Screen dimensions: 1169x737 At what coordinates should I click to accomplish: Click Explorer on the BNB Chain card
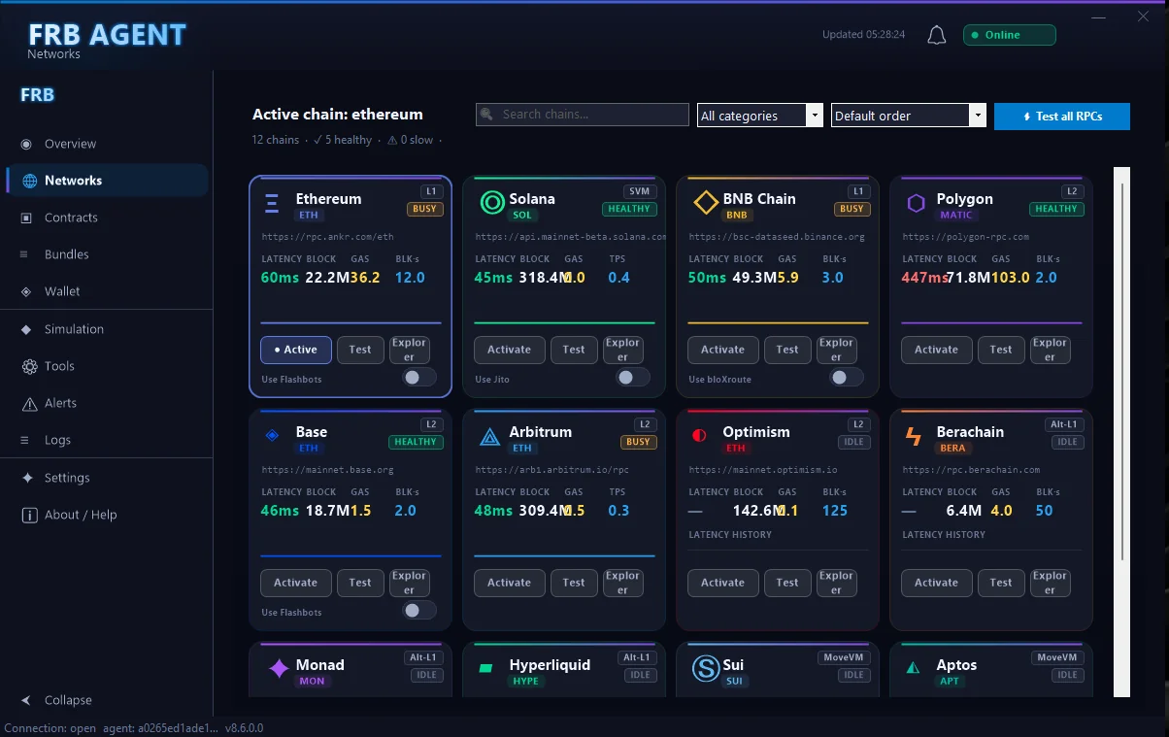coord(836,350)
